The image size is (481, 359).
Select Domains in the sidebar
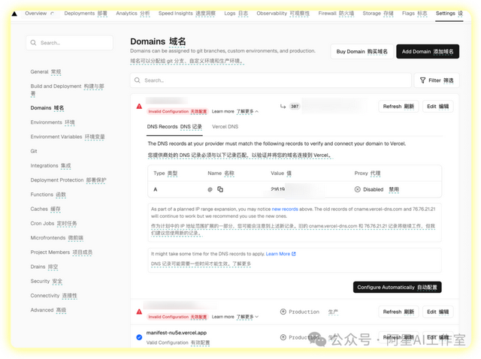tap(47, 108)
